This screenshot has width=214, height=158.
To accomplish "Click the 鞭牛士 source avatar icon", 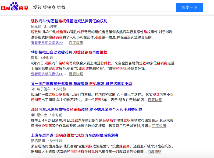I will click(33, 115).
